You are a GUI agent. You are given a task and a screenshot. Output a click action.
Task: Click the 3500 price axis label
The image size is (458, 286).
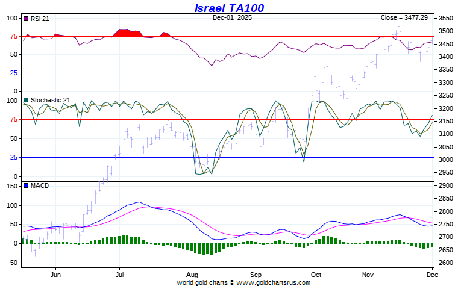[446, 31]
